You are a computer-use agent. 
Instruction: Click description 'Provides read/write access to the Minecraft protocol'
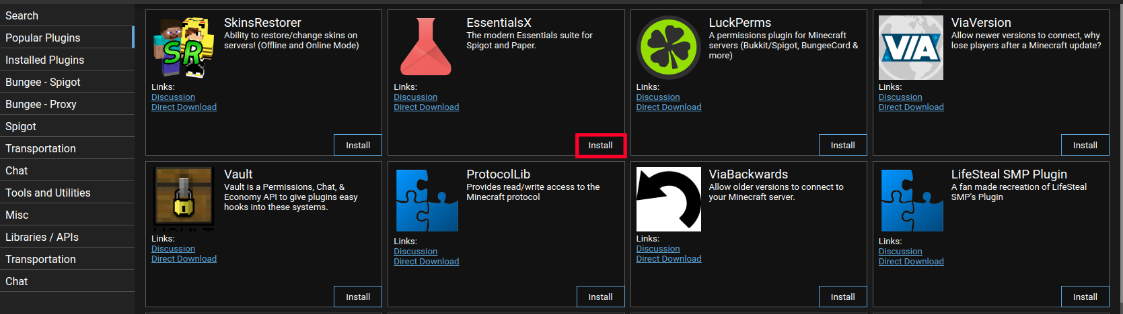click(533, 192)
